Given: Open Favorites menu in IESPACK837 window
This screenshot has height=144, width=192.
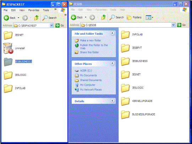Looking at the screenshot, I should (34, 10).
